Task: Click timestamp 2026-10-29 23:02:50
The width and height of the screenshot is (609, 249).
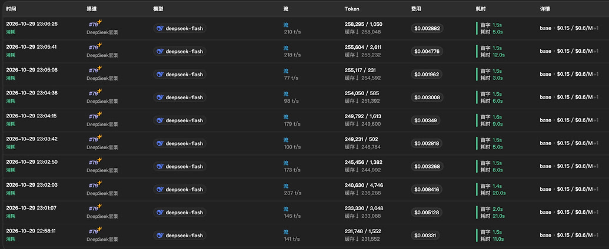Action: (32, 161)
